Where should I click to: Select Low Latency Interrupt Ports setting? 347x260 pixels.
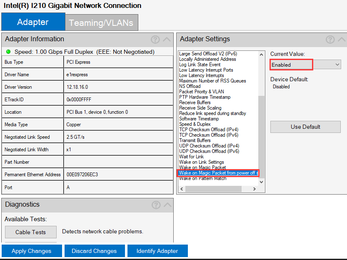[x=206, y=70]
